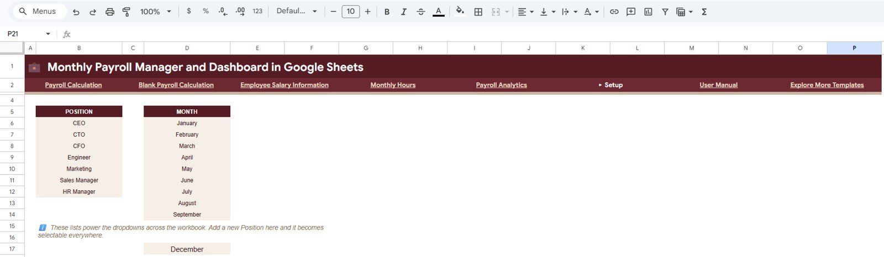
Task: Open the Default font family dropdown
Action: (297, 11)
